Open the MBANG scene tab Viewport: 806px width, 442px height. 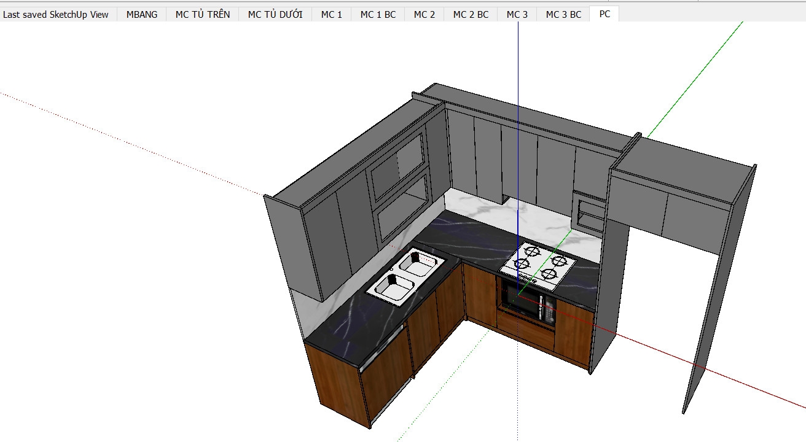click(142, 15)
